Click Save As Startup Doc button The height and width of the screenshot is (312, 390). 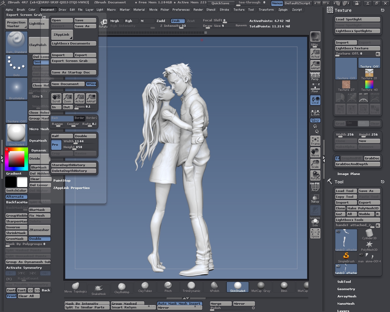point(74,72)
